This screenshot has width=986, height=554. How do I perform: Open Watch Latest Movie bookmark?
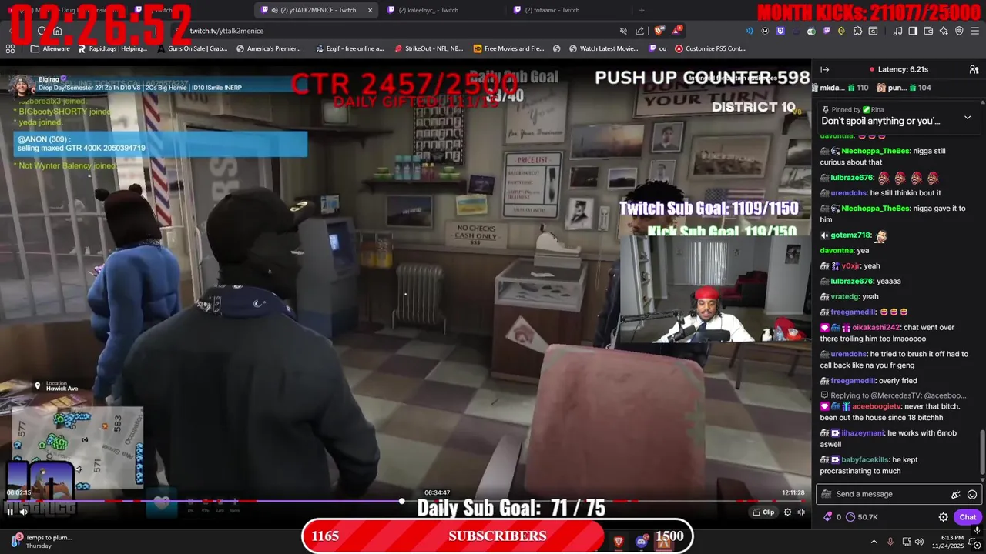click(x=604, y=48)
